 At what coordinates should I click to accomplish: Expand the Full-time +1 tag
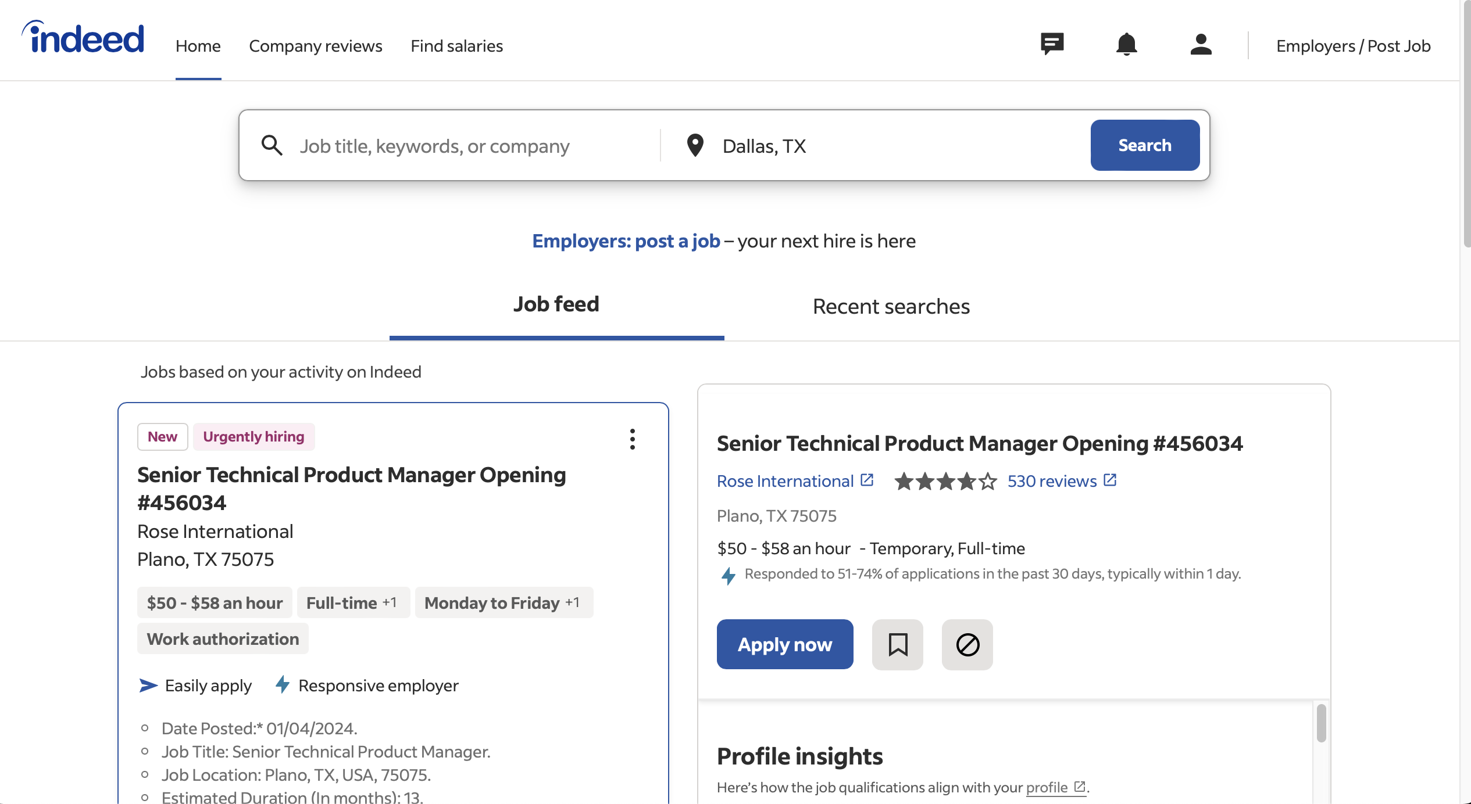353,603
